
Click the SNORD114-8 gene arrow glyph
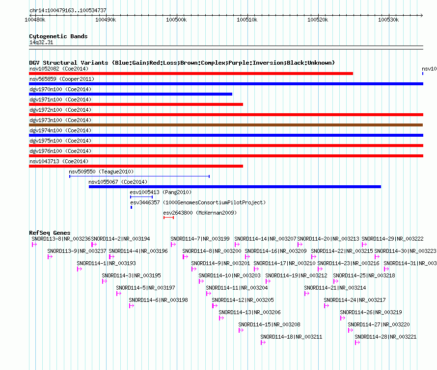click(185, 257)
